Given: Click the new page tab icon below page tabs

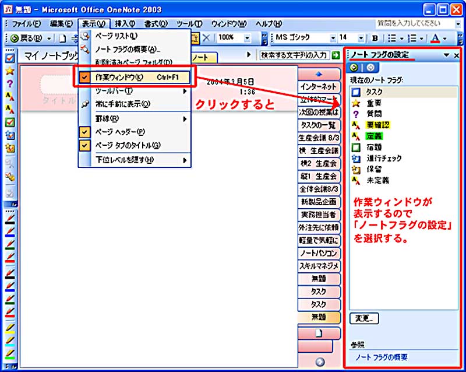Looking at the screenshot, I should coord(319,333).
